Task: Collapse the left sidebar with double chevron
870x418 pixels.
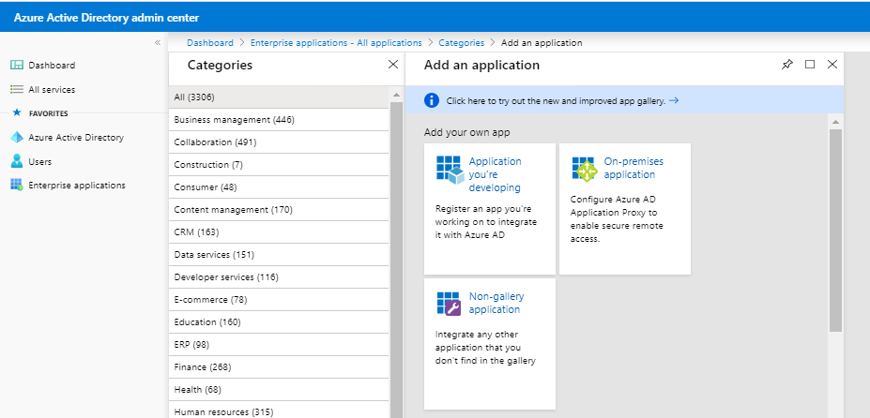Action: pos(158,43)
